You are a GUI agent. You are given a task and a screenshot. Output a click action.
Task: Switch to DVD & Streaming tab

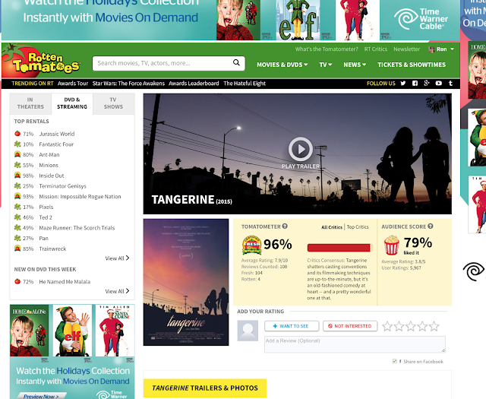(72, 103)
